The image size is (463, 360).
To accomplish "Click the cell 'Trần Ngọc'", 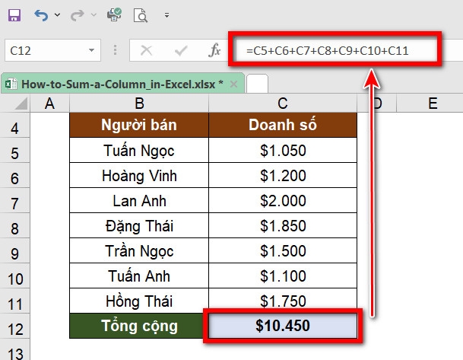I will [x=139, y=250].
